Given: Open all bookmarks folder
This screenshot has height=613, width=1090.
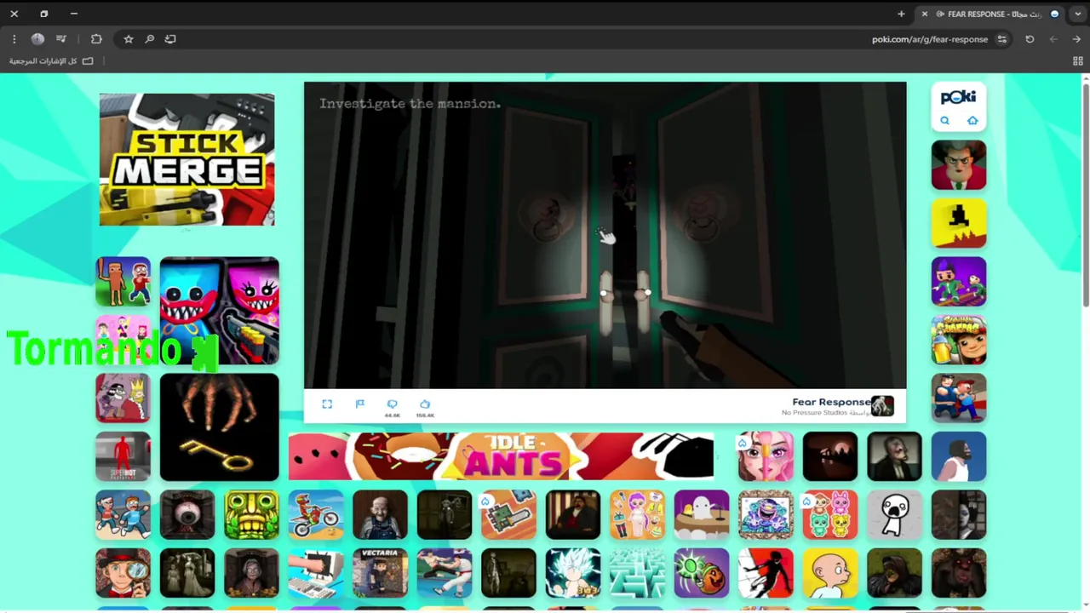Looking at the screenshot, I should click(x=51, y=61).
